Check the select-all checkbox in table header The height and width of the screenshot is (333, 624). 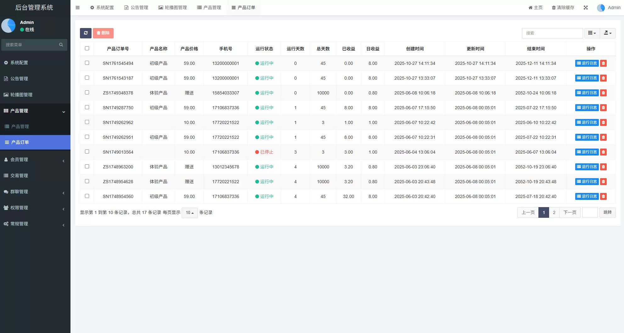[x=87, y=48]
